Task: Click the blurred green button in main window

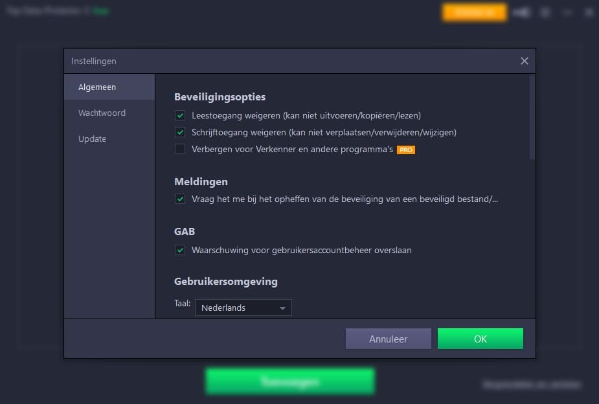Action: pyautogui.click(x=290, y=381)
